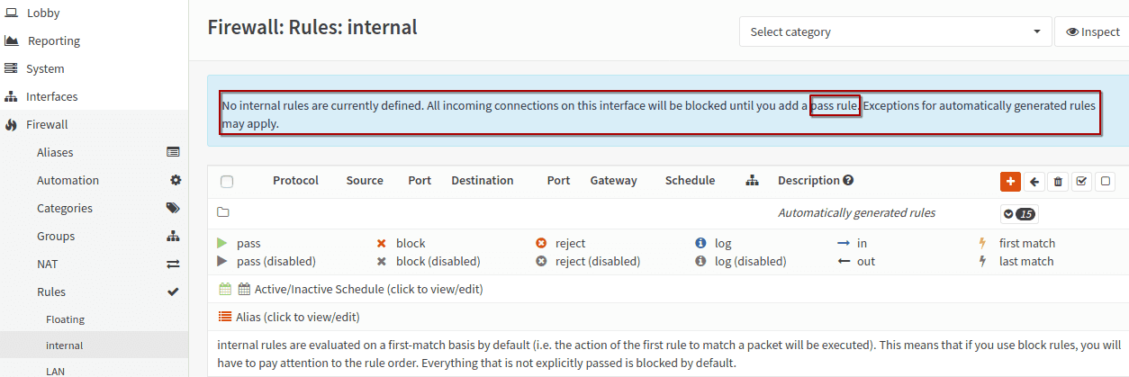Click the enable selected rules checkmark icon

coord(1082,181)
